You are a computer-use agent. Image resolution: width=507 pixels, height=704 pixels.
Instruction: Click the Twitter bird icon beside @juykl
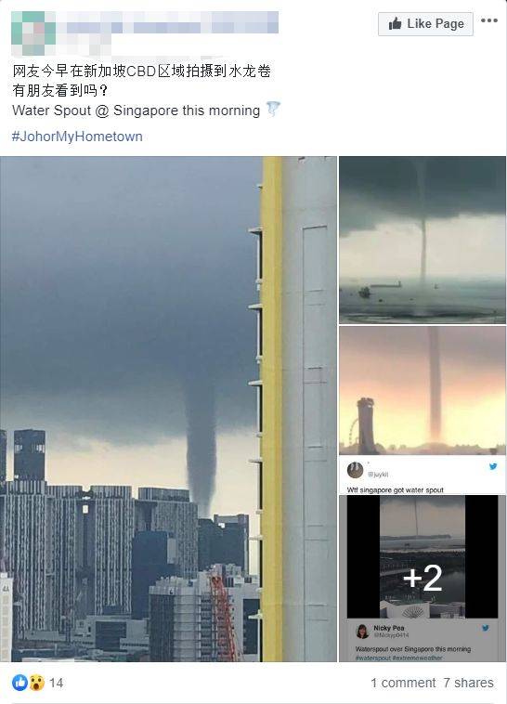[x=493, y=466]
